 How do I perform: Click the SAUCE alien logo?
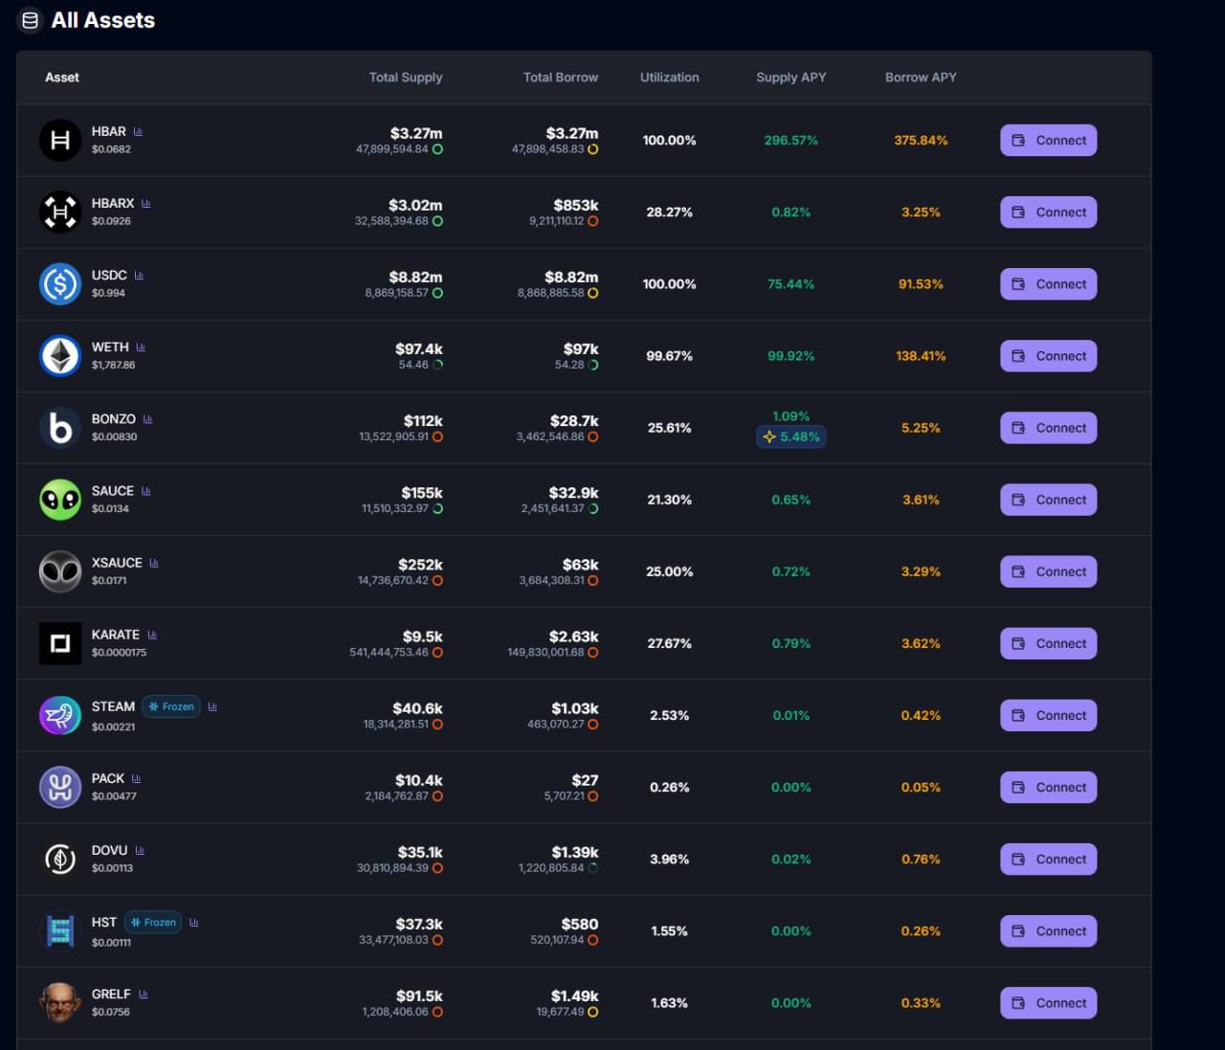tap(59, 500)
